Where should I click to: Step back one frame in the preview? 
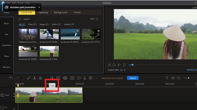(109, 65)
